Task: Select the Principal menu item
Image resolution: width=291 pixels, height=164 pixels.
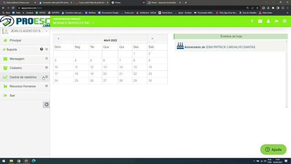Action: click(25, 40)
